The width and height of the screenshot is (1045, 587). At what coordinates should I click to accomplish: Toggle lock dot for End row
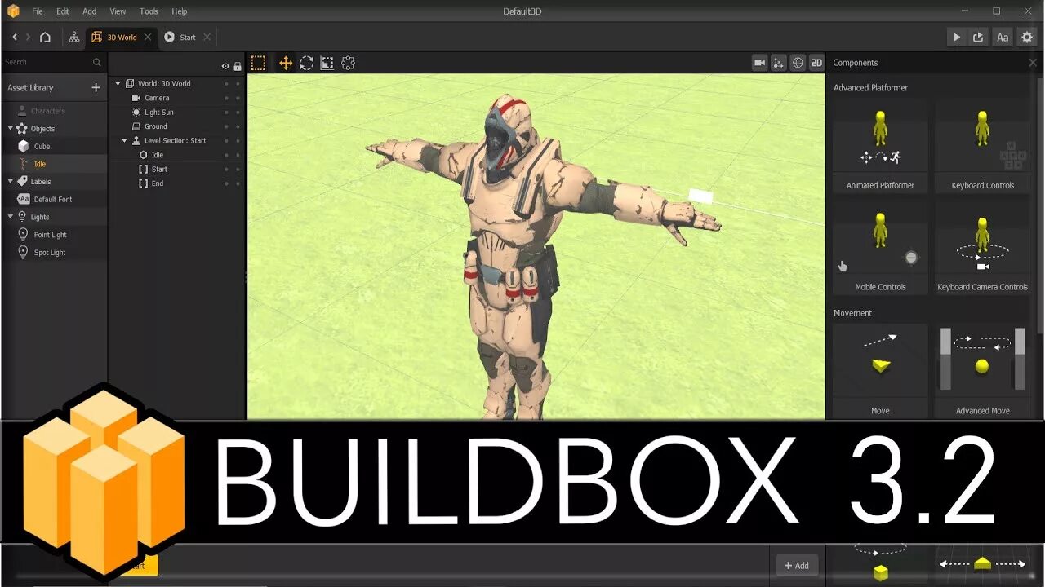[x=238, y=183]
